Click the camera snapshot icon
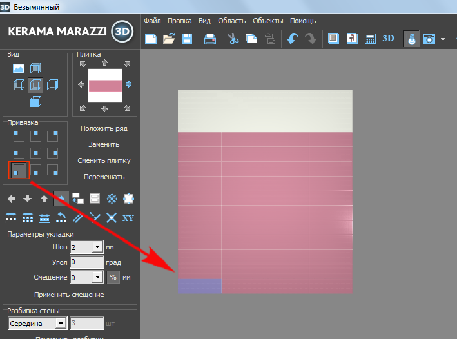 pos(429,39)
